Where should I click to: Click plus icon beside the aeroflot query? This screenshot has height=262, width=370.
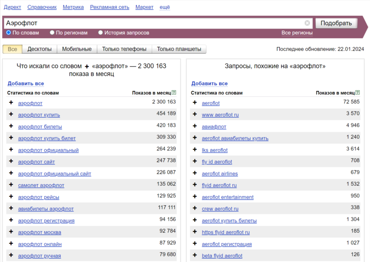click(x=195, y=102)
